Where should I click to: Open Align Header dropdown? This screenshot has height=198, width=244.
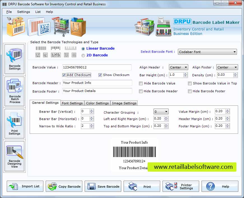click(x=178, y=67)
